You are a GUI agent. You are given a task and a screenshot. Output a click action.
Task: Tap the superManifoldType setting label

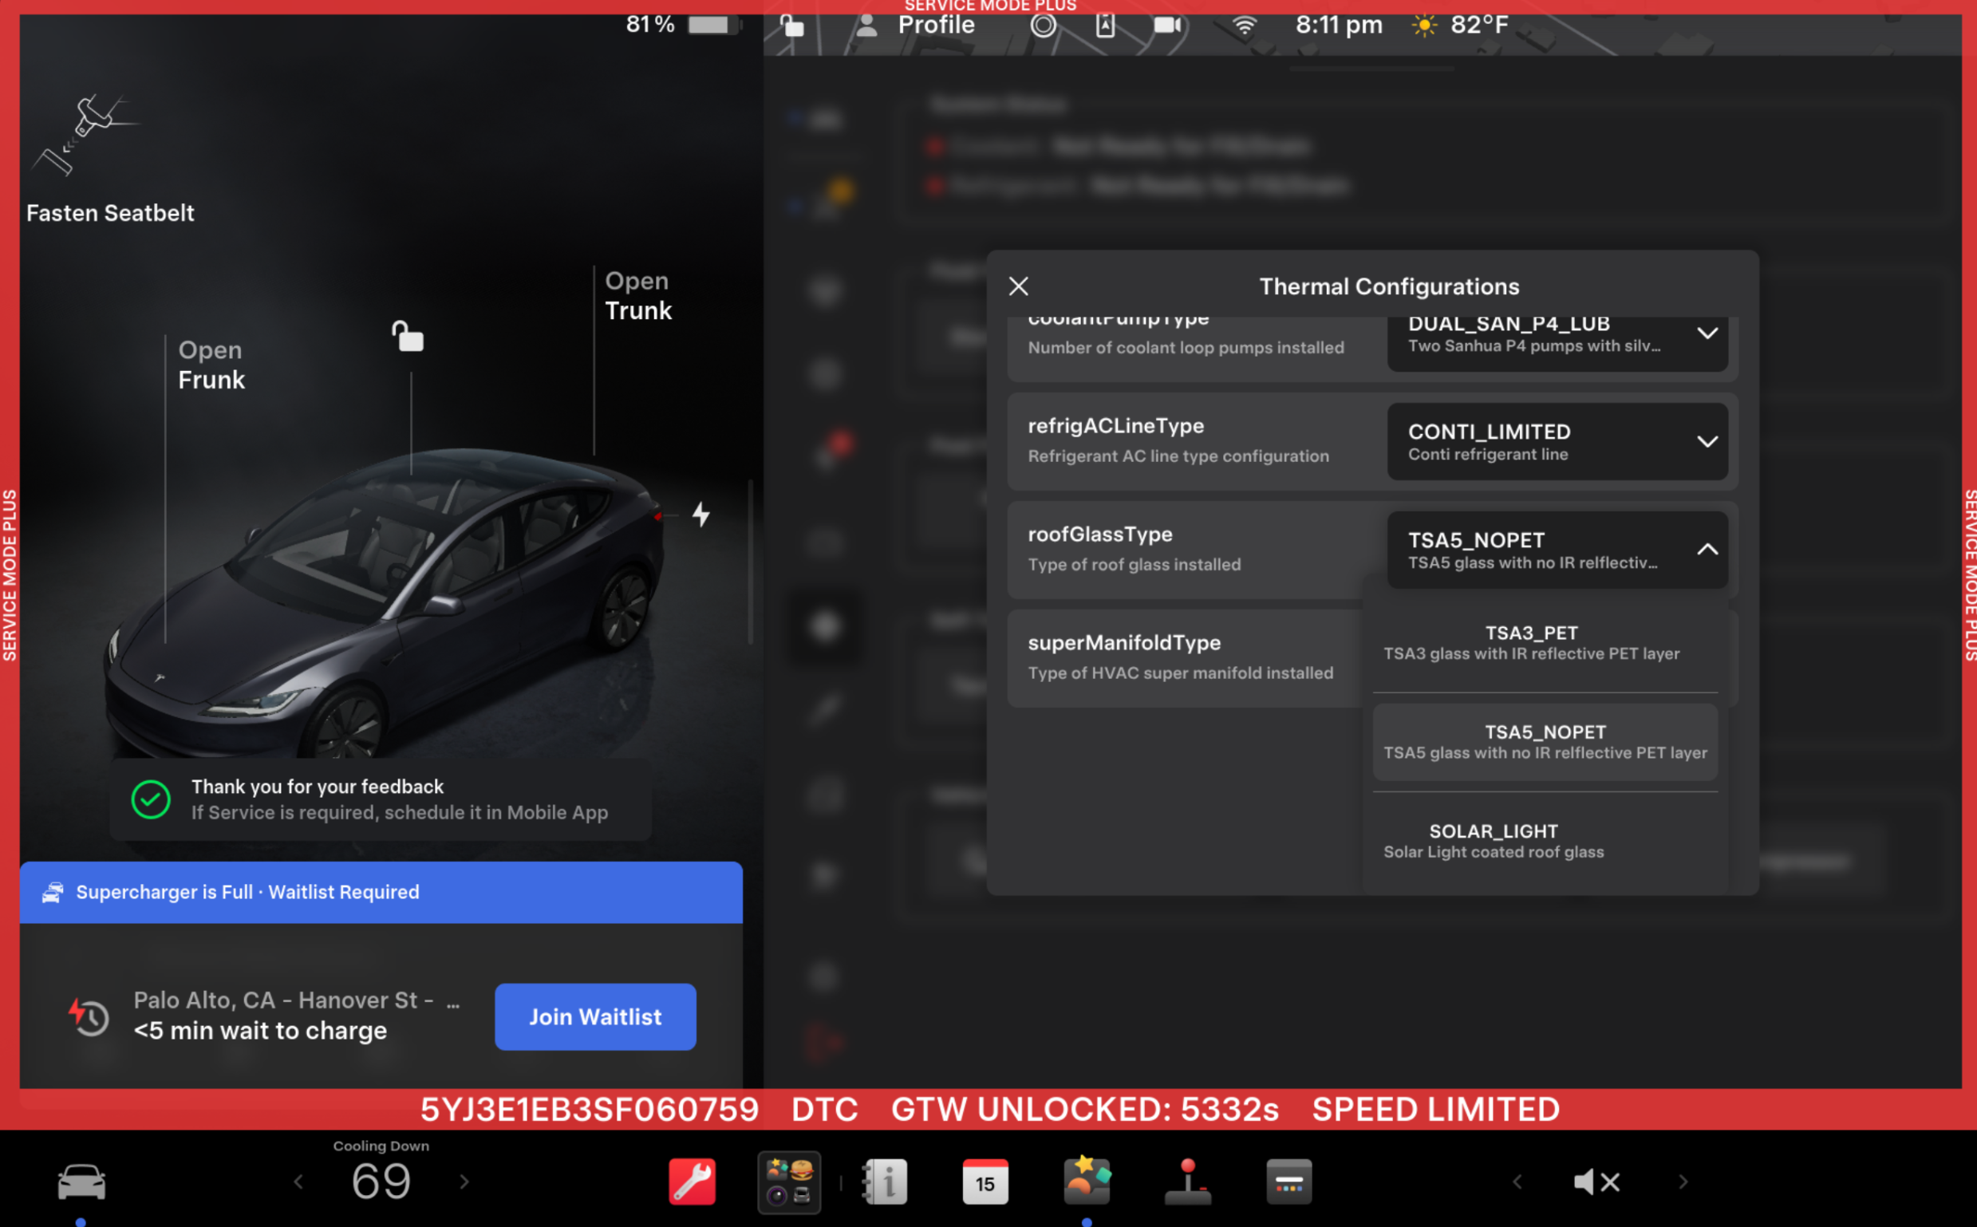click(1124, 643)
